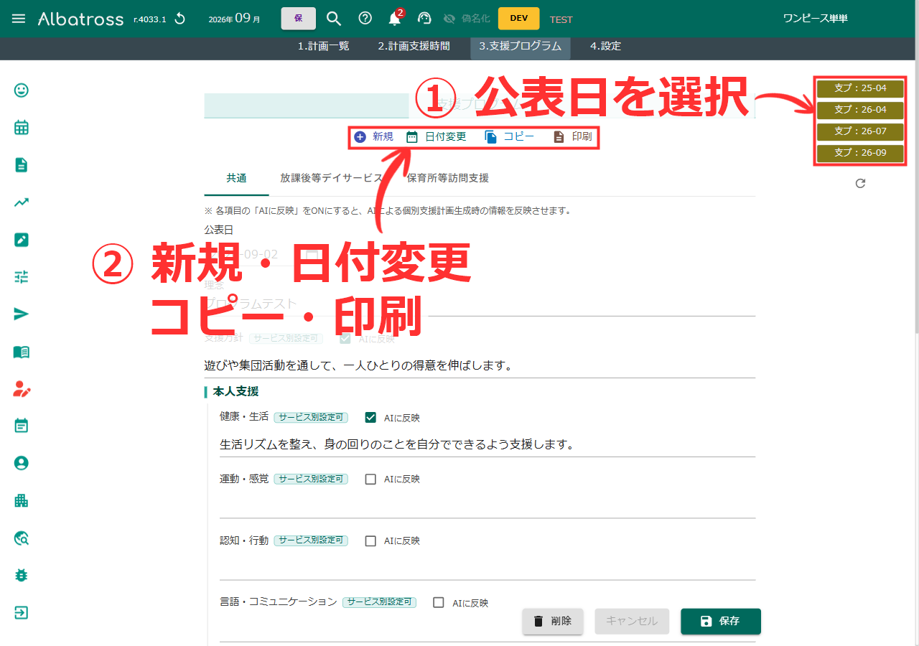
Task: Click the empty 運動・感覚 text field
Action: coord(488,506)
